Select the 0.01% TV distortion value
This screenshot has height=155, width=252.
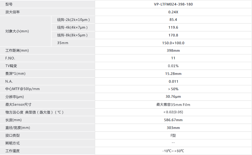tap(173, 66)
